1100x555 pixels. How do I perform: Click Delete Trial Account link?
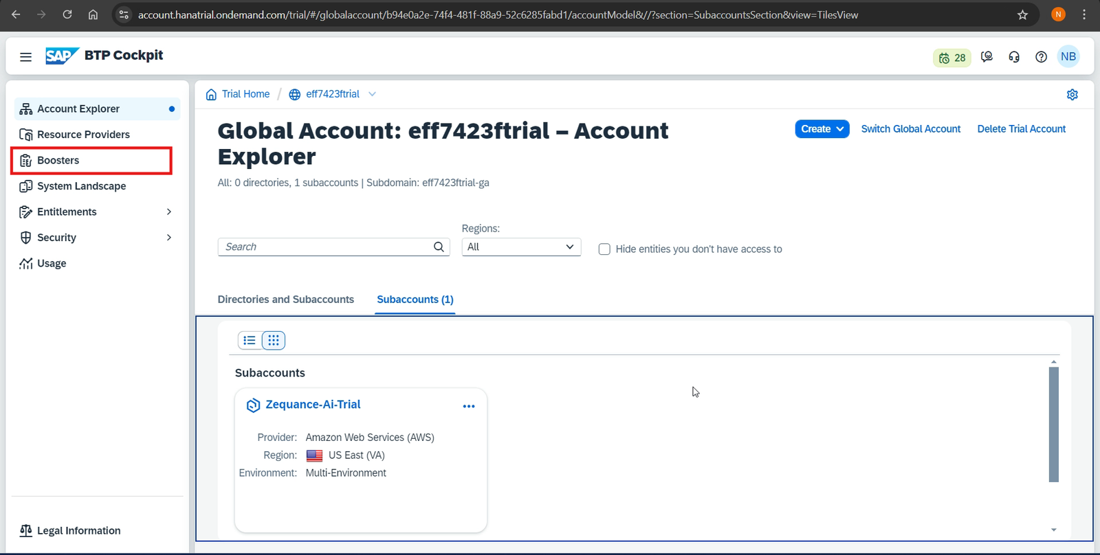click(x=1022, y=129)
